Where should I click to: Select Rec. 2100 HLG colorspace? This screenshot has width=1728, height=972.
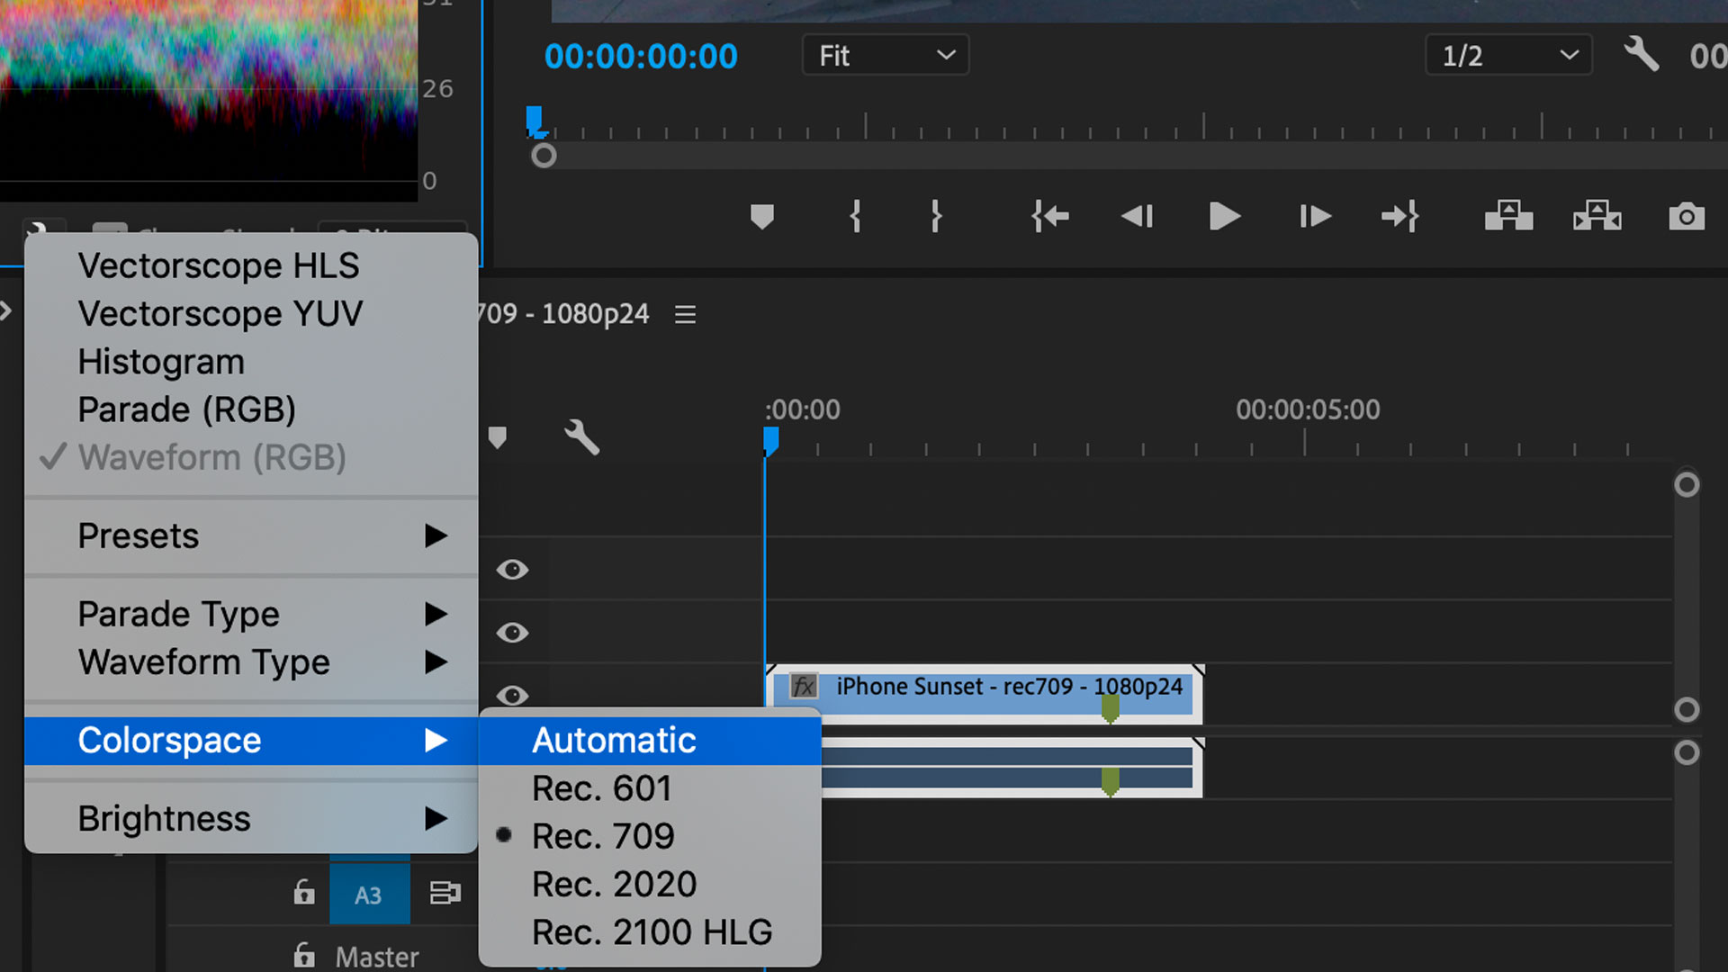click(652, 931)
